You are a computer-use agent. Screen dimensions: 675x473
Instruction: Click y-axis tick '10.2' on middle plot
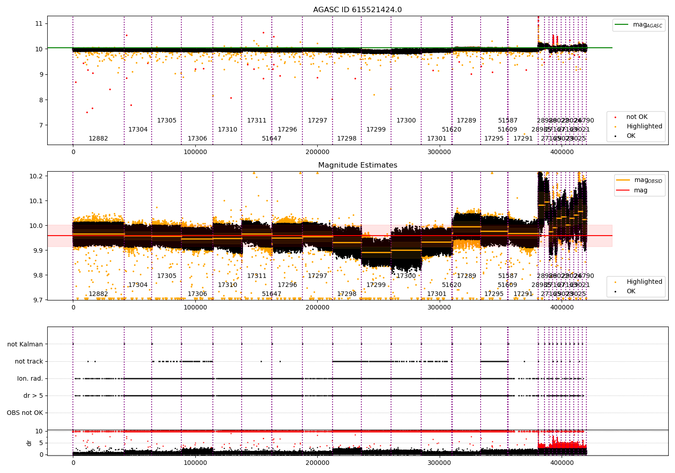click(x=36, y=176)
